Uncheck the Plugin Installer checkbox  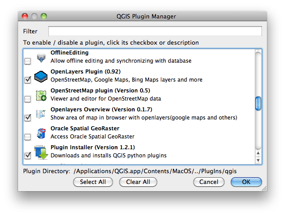coord(28,156)
